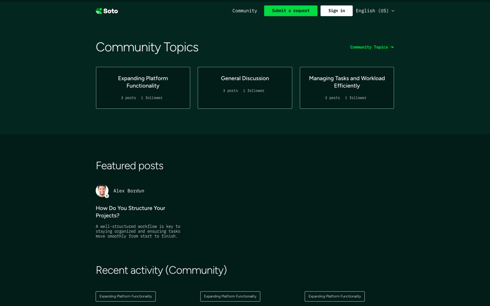Open the Community menu item
Screen dimensions: 490x306
click(244, 11)
